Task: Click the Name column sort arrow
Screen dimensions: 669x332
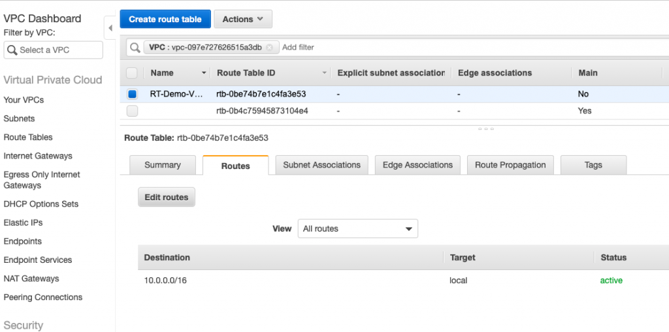Action: click(x=204, y=73)
